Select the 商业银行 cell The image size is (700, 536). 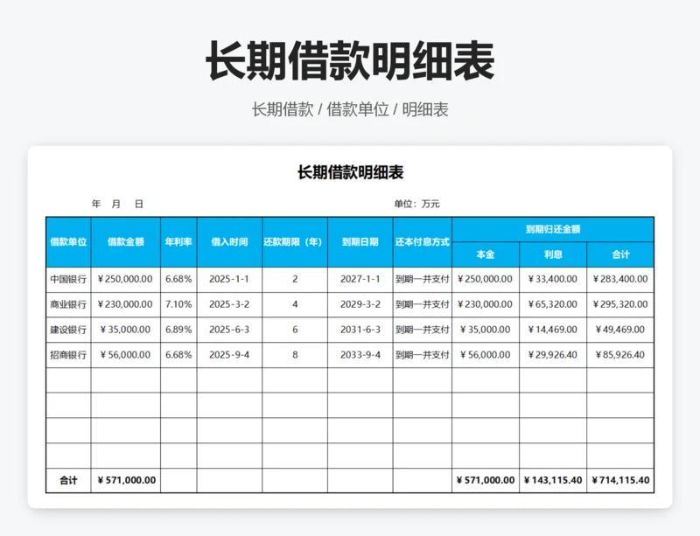68,304
